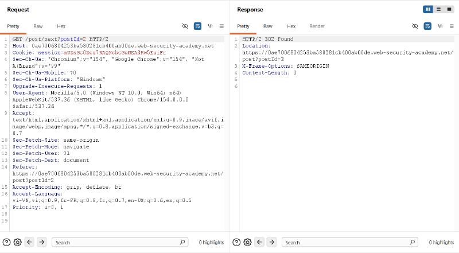The height and width of the screenshot is (253, 459).
Task: Click the Cookie session header line
Action: [x=89, y=52]
